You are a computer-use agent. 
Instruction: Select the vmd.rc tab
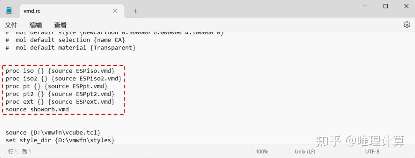(x=58, y=11)
